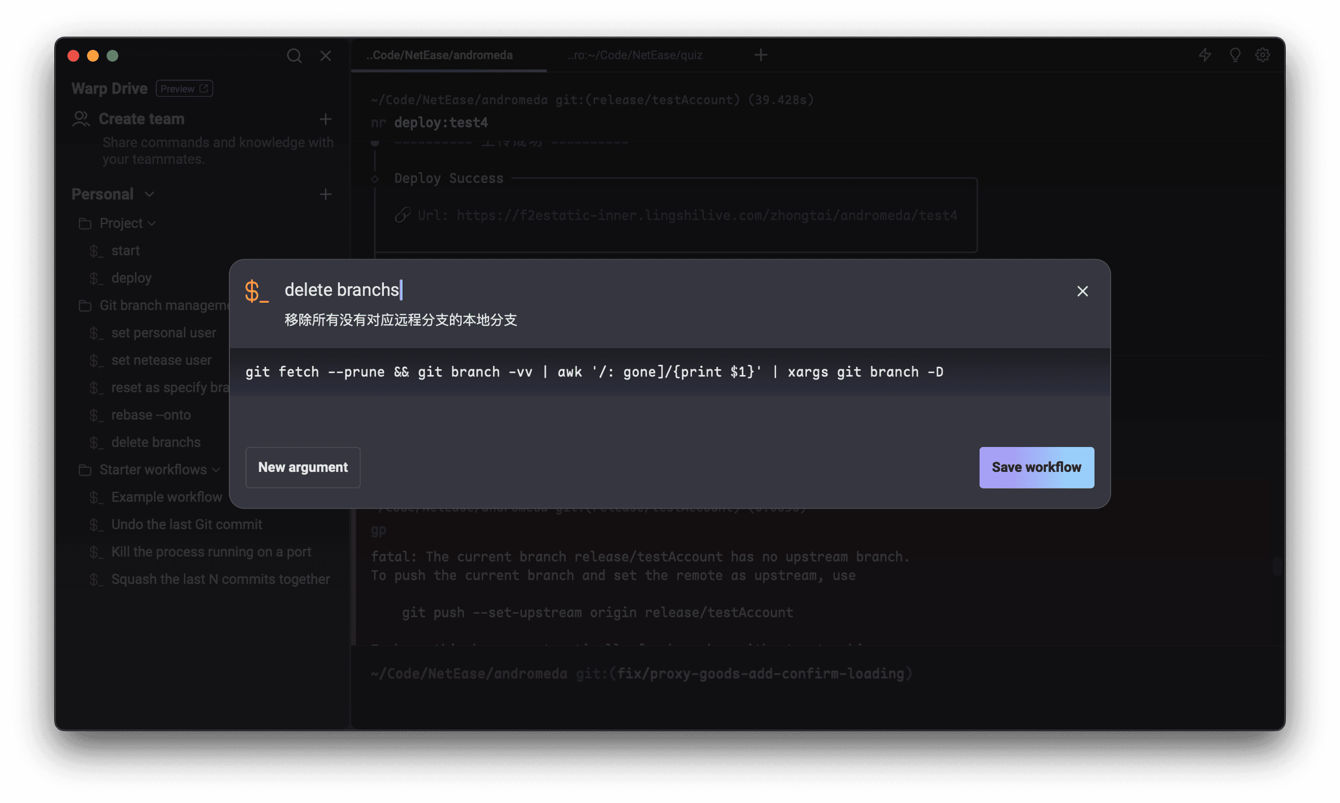
Task: Click the Git branch management folder icon
Action: click(85, 306)
